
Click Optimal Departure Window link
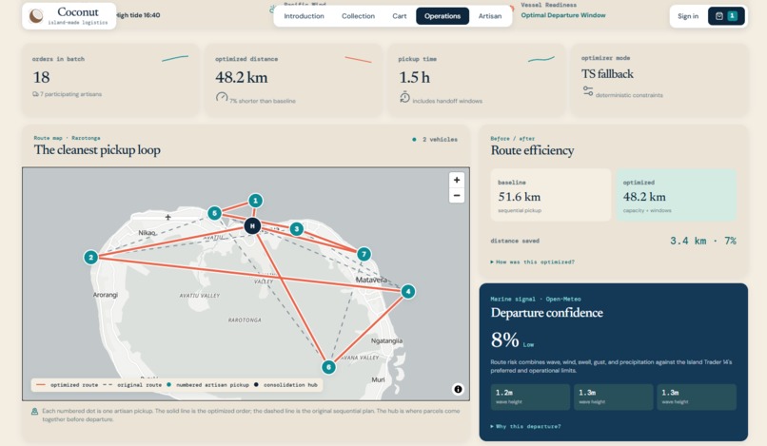[x=563, y=15]
